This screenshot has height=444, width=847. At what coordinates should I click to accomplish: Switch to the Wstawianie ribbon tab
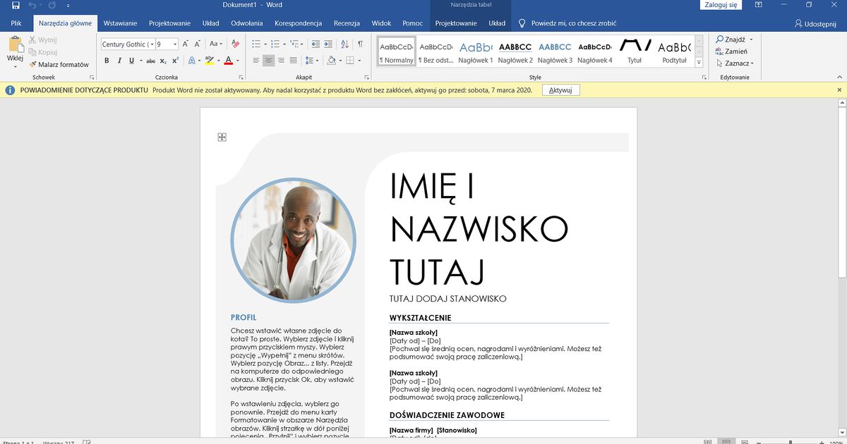point(120,23)
